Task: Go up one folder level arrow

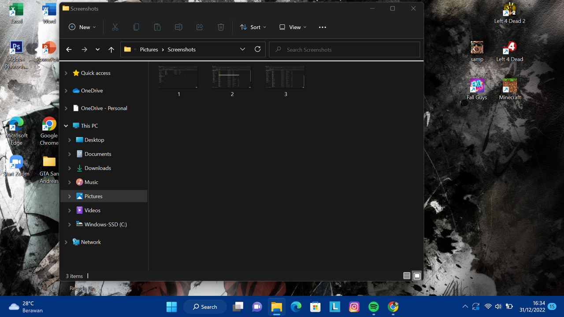Action: (x=111, y=50)
